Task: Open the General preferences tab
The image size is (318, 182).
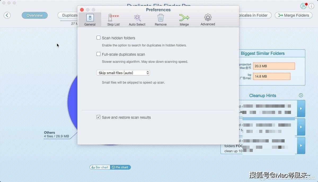Action: coord(90,20)
